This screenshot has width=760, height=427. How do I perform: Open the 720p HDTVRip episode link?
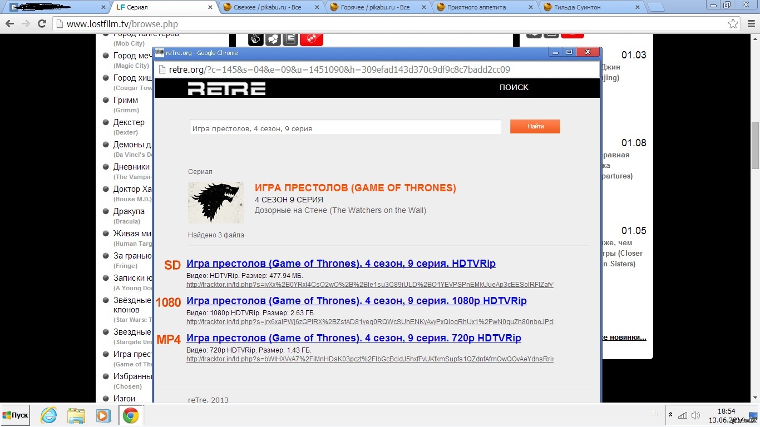click(354, 338)
